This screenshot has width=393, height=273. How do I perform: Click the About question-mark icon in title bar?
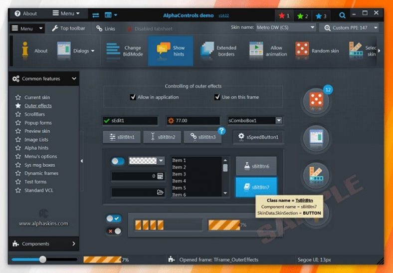17,13
